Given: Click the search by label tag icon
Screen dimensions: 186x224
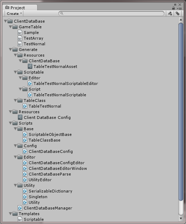Looking at the screenshot, I should click(x=178, y=13).
